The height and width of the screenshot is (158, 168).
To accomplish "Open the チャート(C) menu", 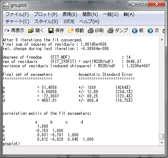I will coord(17,22).
